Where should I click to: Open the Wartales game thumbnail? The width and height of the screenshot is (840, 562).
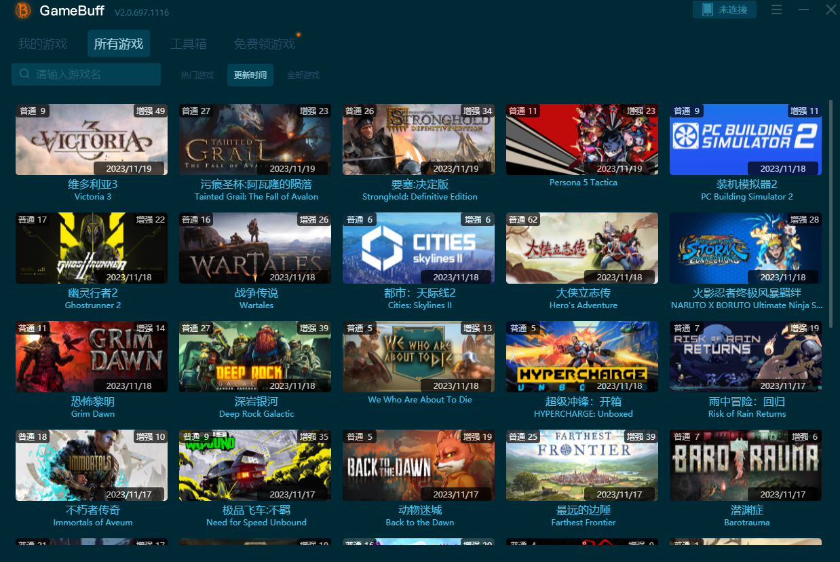255,248
